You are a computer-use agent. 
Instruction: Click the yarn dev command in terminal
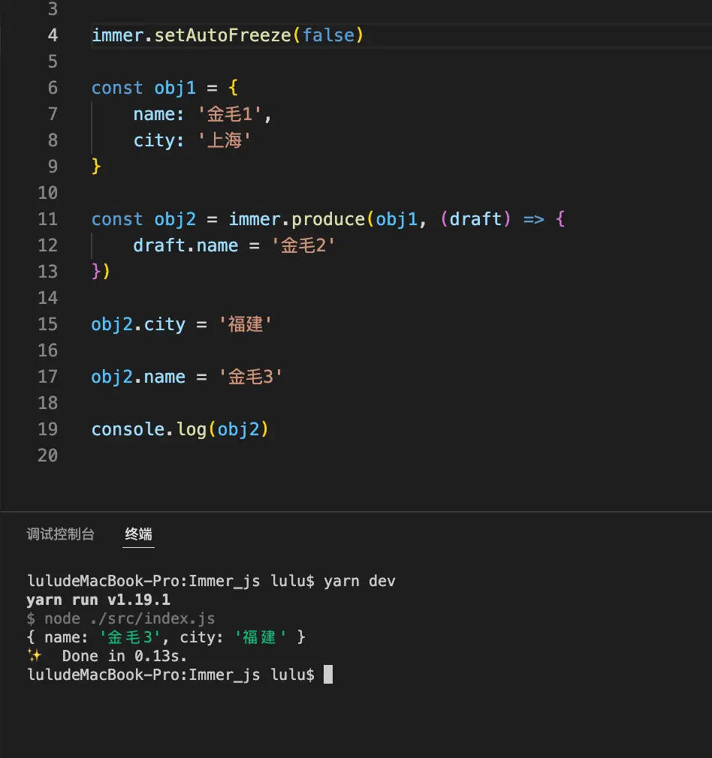coord(360,581)
